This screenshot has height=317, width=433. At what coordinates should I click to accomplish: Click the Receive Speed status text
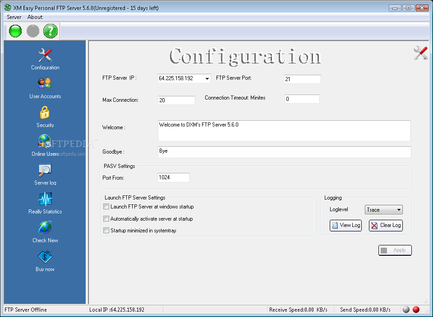point(298,309)
